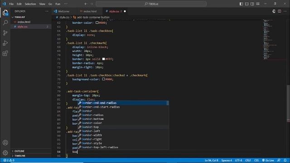Open color picker for #fff border swatch
This screenshot has width=290, height=163.
[x=104, y=59]
